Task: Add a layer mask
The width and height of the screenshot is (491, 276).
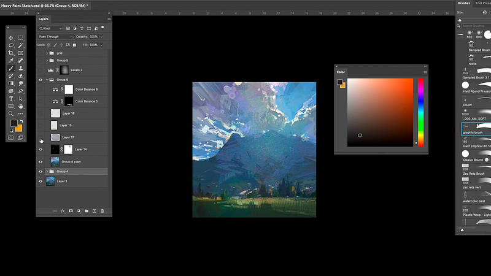Action: [71, 211]
